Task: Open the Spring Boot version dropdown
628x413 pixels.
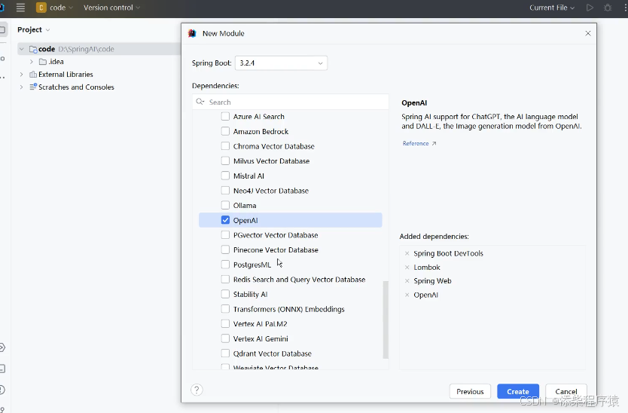Action: click(281, 63)
